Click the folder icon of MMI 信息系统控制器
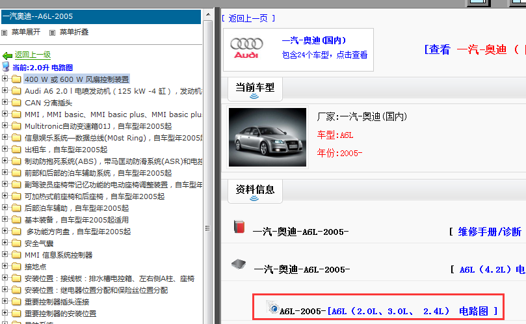The height and width of the screenshot is (324, 526). [x=16, y=255]
